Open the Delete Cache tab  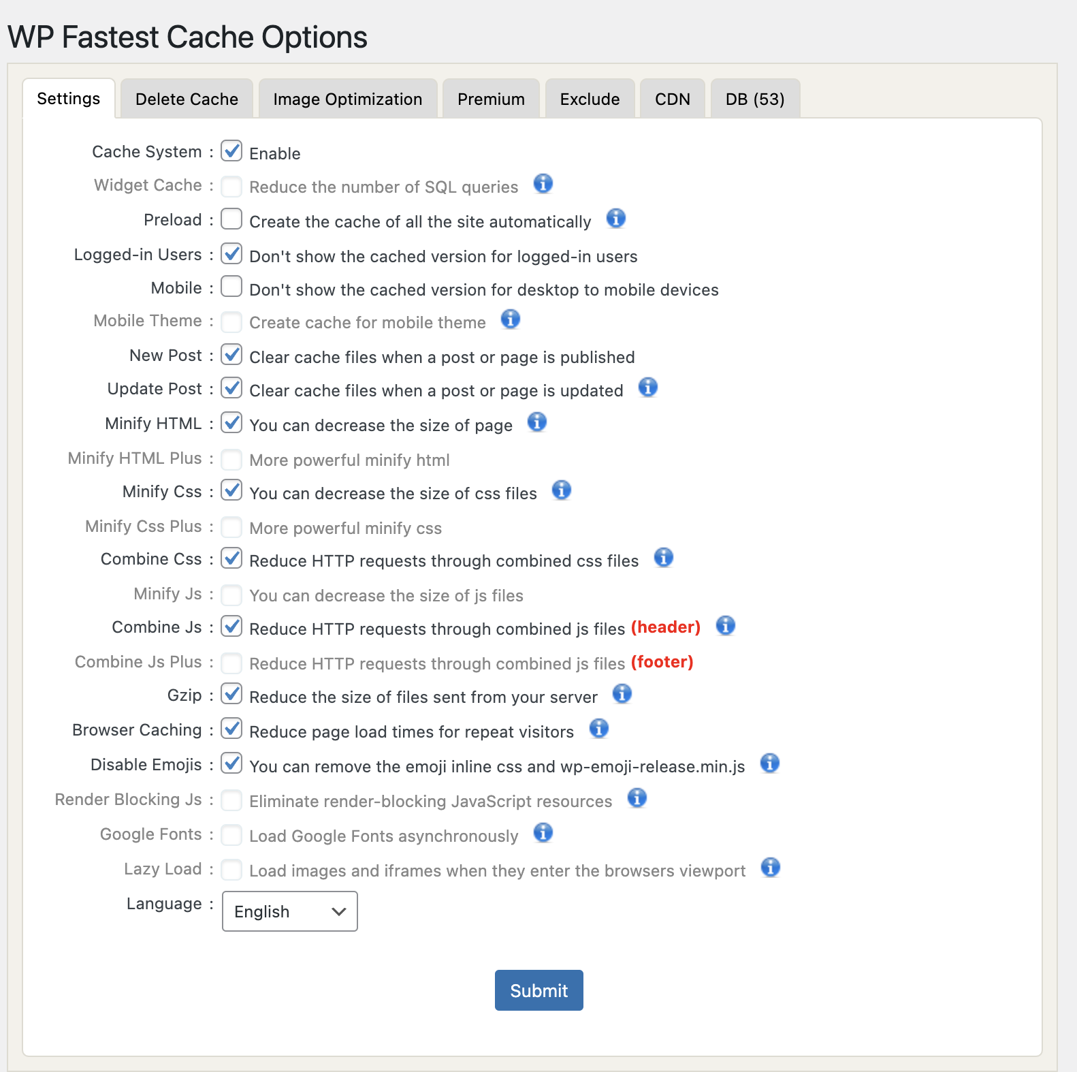point(187,99)
